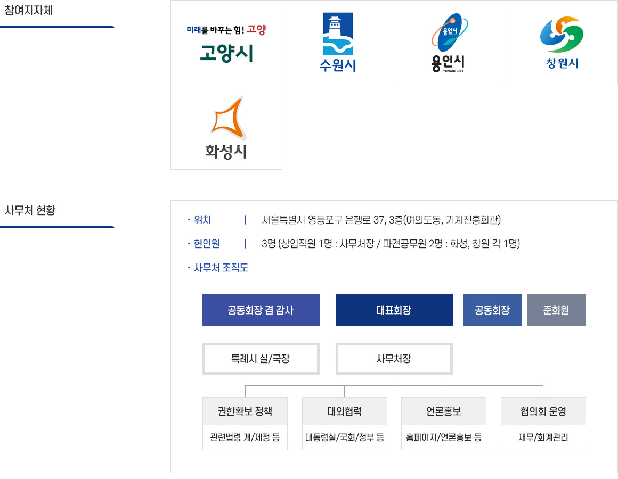Open the 화성시 orange star logo

226,128
